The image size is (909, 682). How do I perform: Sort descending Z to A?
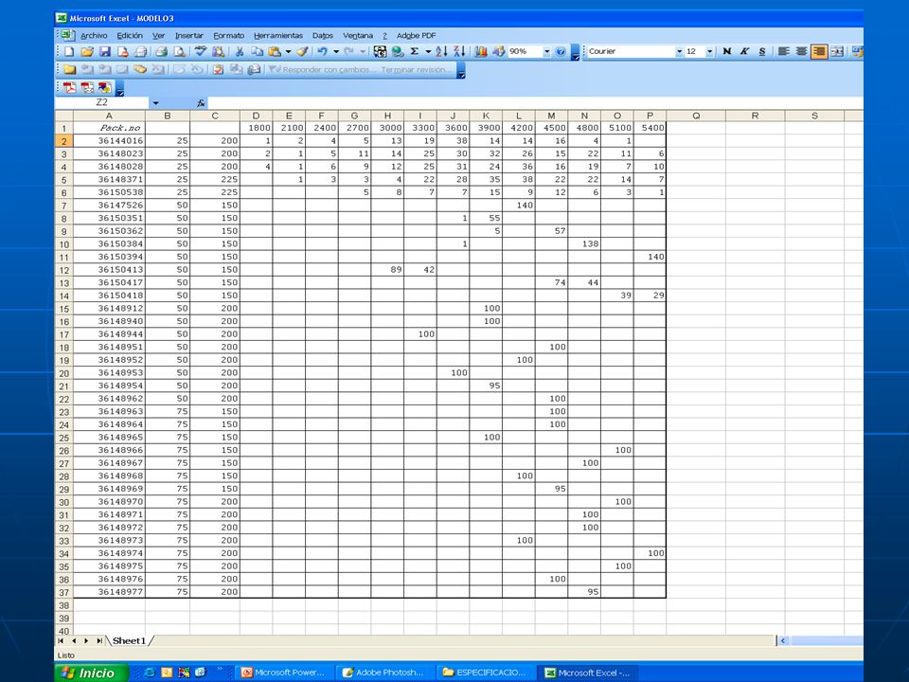click(459, 51)
